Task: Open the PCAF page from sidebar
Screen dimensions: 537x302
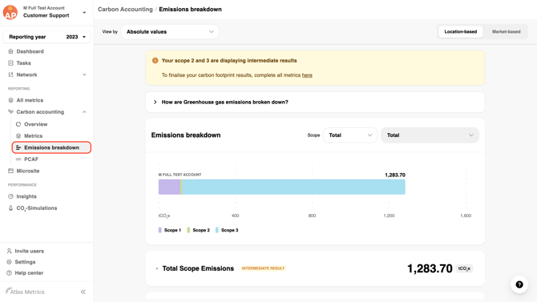Action: click(30, 159)
